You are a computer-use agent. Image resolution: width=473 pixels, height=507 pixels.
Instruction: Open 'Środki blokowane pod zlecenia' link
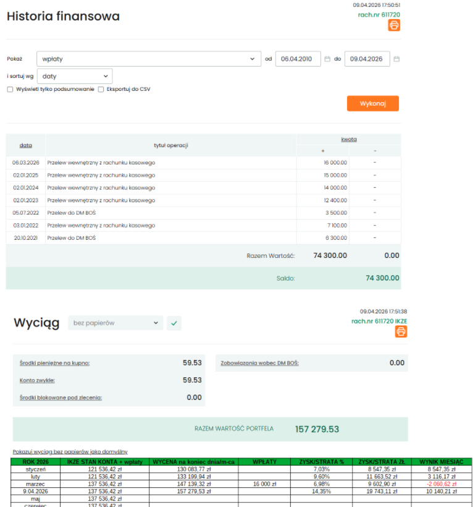61,398
